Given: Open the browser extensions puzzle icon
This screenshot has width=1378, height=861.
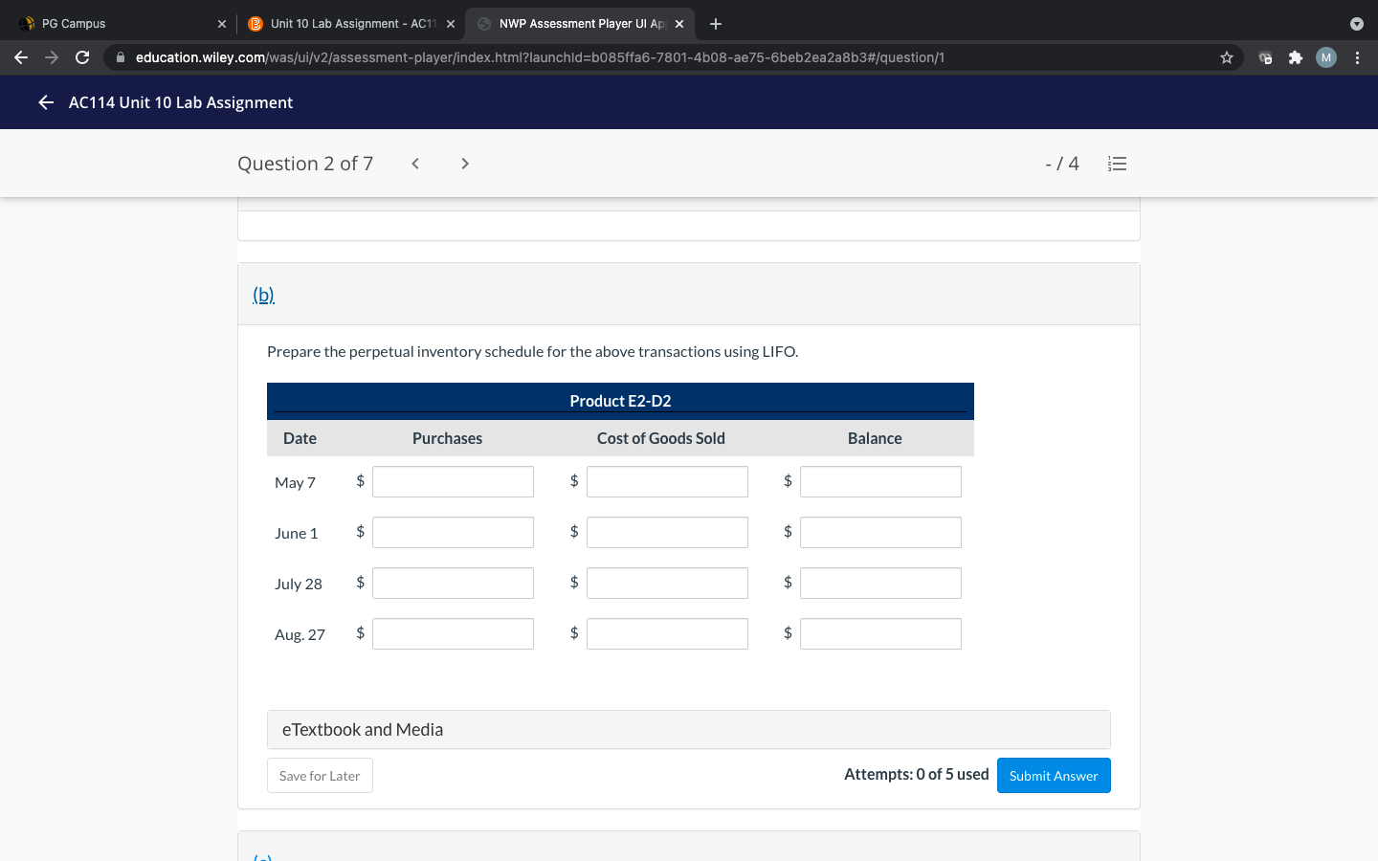Looking at the screenshot, I should pyautogui.click(x=1296, y=57).
